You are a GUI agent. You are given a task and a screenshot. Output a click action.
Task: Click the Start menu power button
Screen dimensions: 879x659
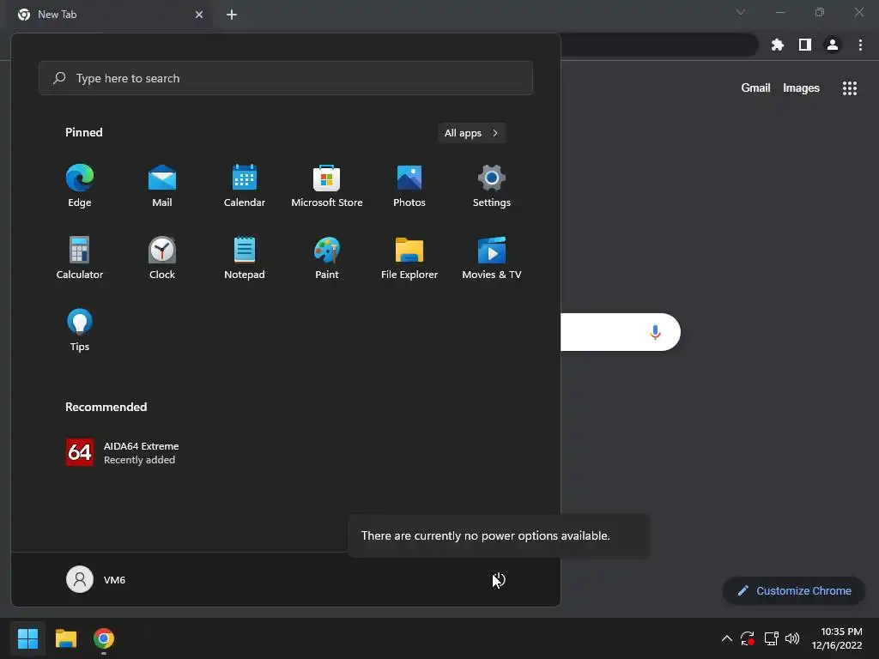click(x=499, y=579)
